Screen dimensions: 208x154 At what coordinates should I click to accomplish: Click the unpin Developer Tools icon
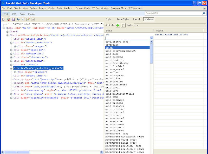point(204,8)
